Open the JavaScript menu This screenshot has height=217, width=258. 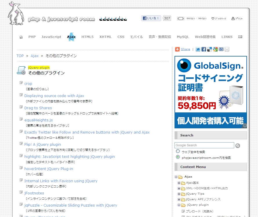51,37
